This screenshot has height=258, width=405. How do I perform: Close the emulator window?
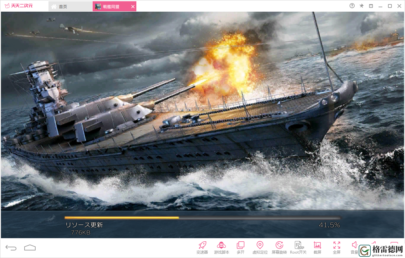pyautogui.click(x=399, y=6)
